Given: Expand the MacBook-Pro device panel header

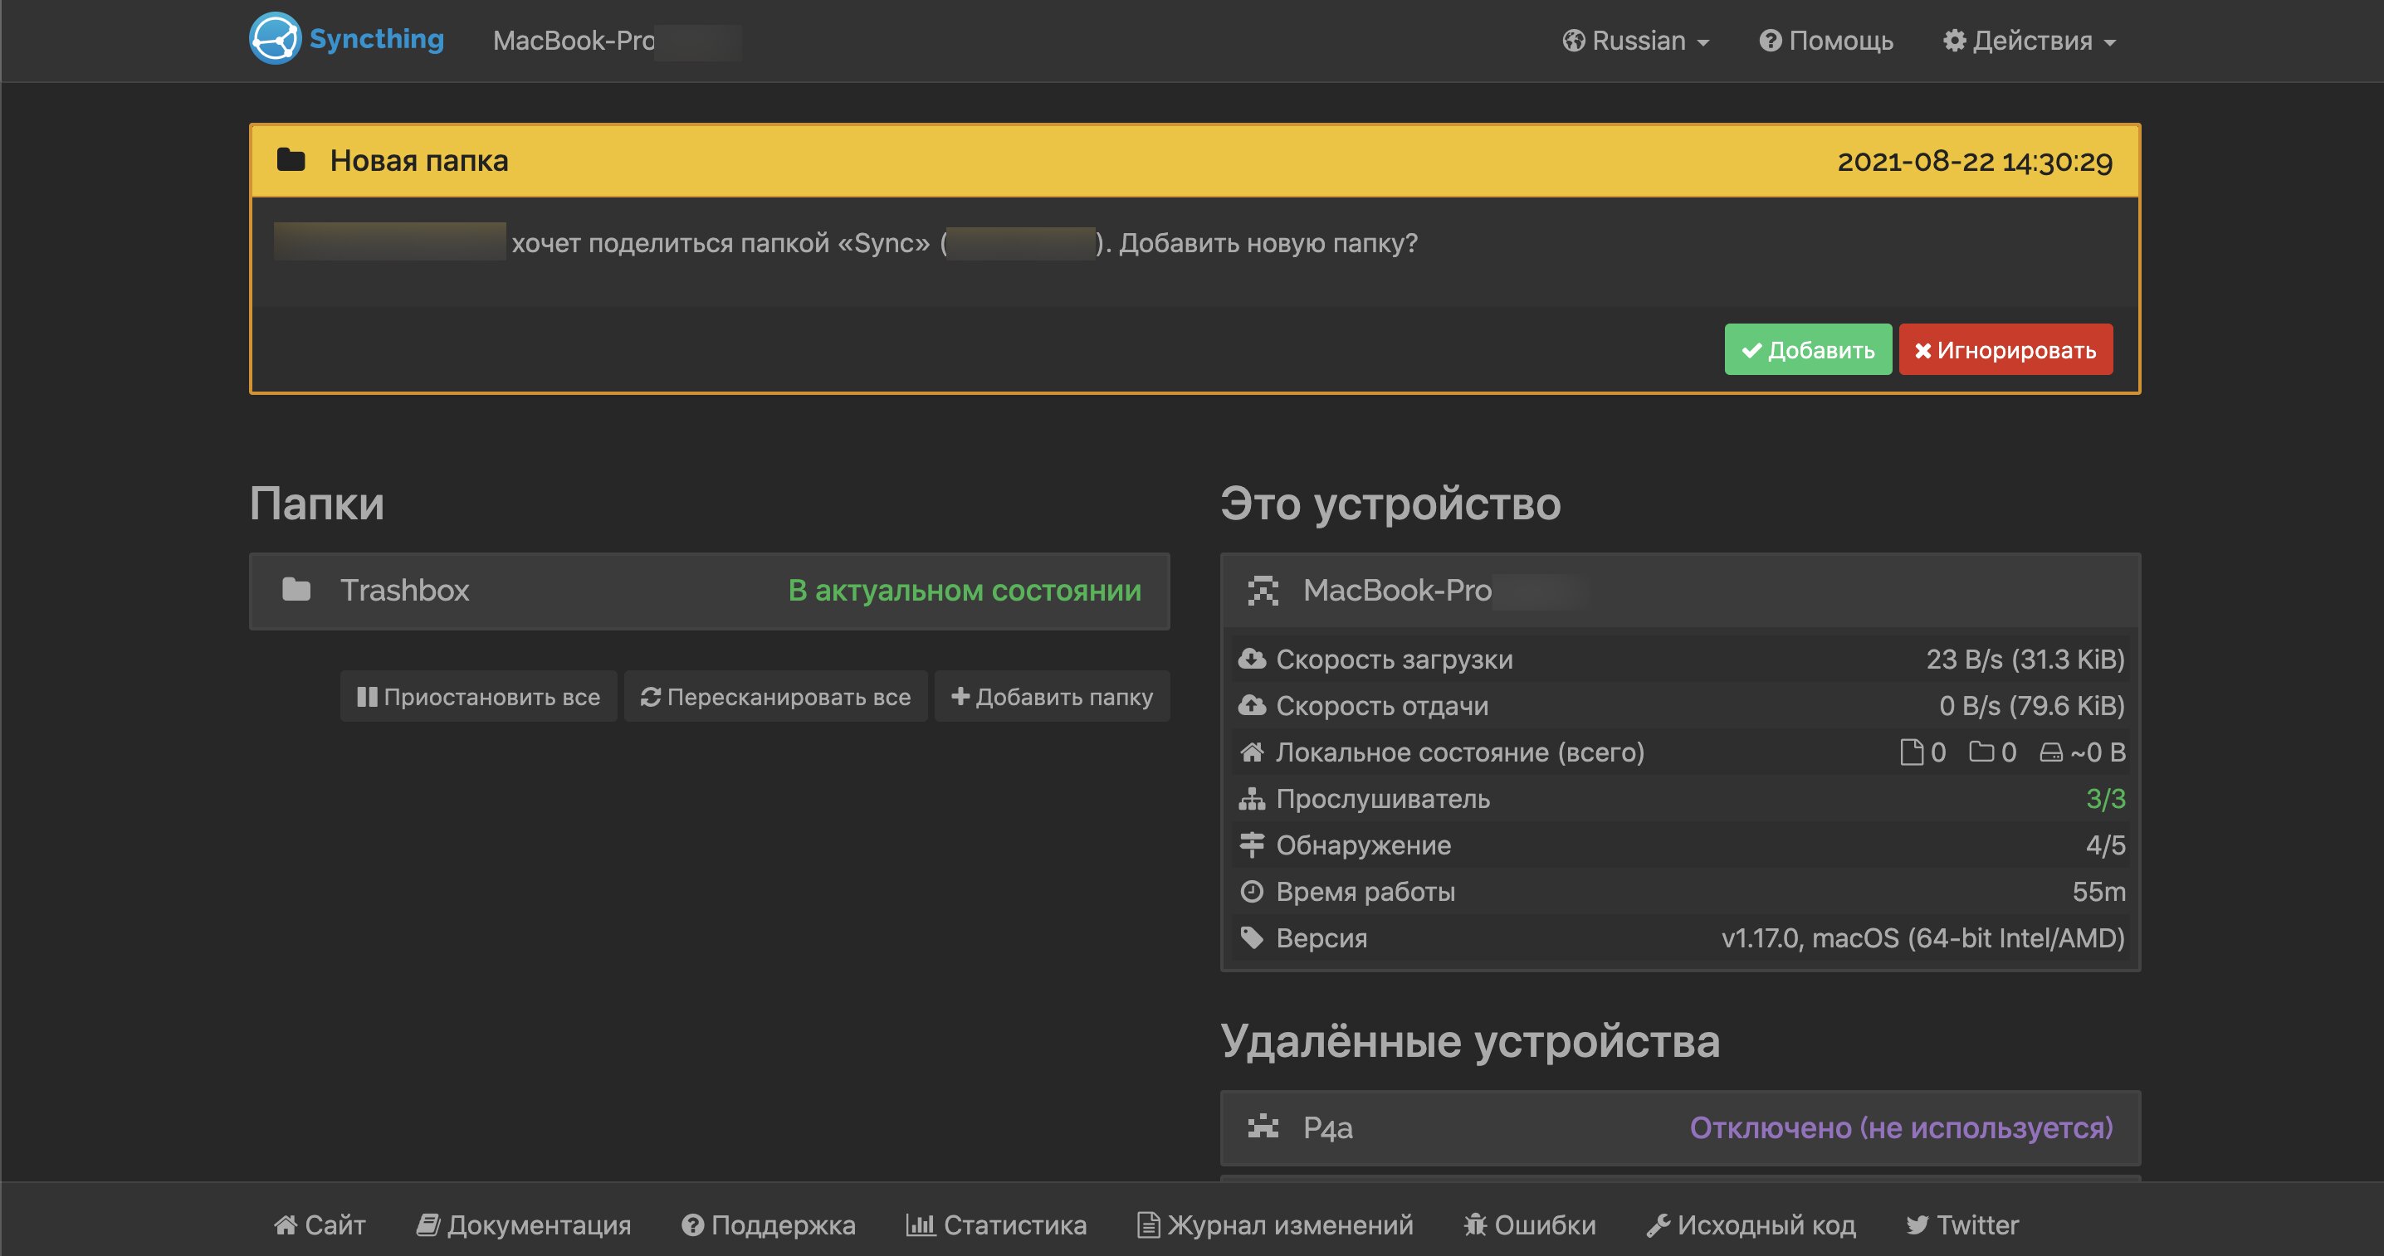Looking at the screenshot, I should pos(1680,590).
